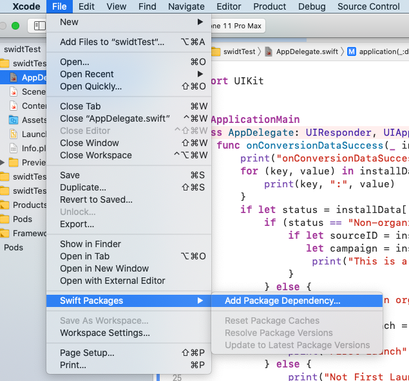
Task: Select Close Window menu item
Action: coord(129,143)
